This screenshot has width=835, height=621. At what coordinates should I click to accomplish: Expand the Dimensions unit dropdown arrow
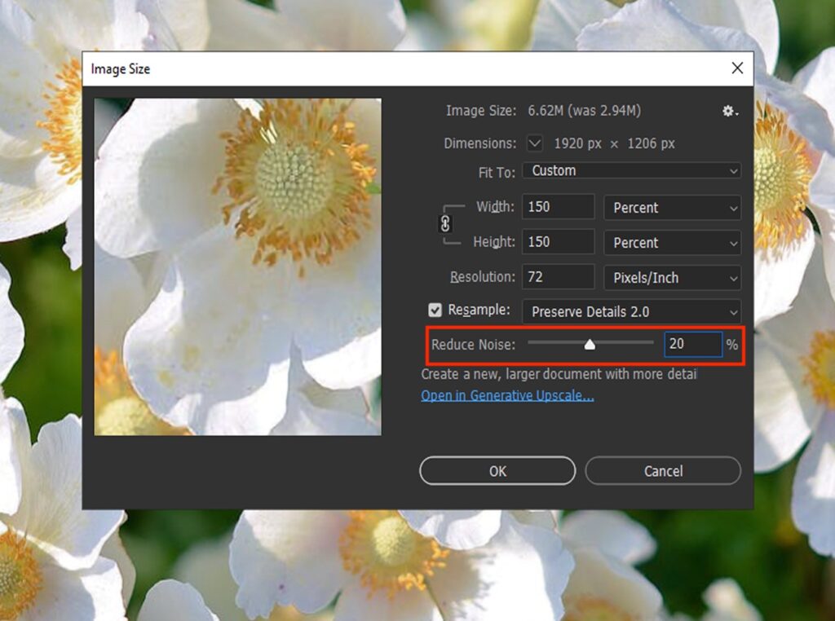534,143
